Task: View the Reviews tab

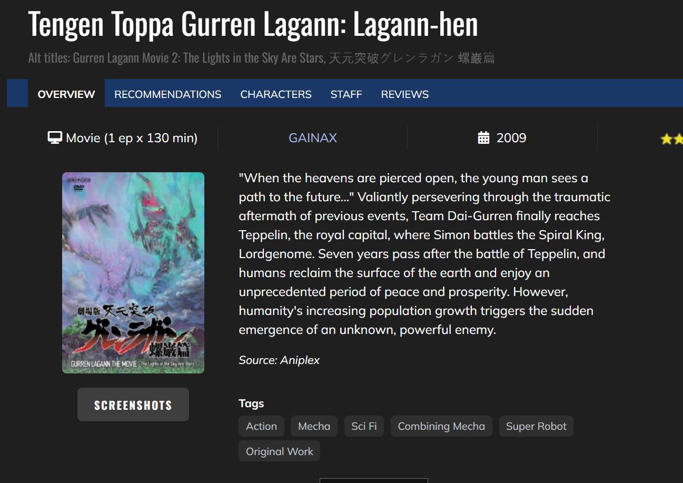Action: [405, 94]
